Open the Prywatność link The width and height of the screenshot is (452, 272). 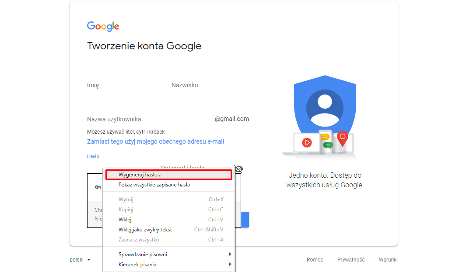[351, 260]
